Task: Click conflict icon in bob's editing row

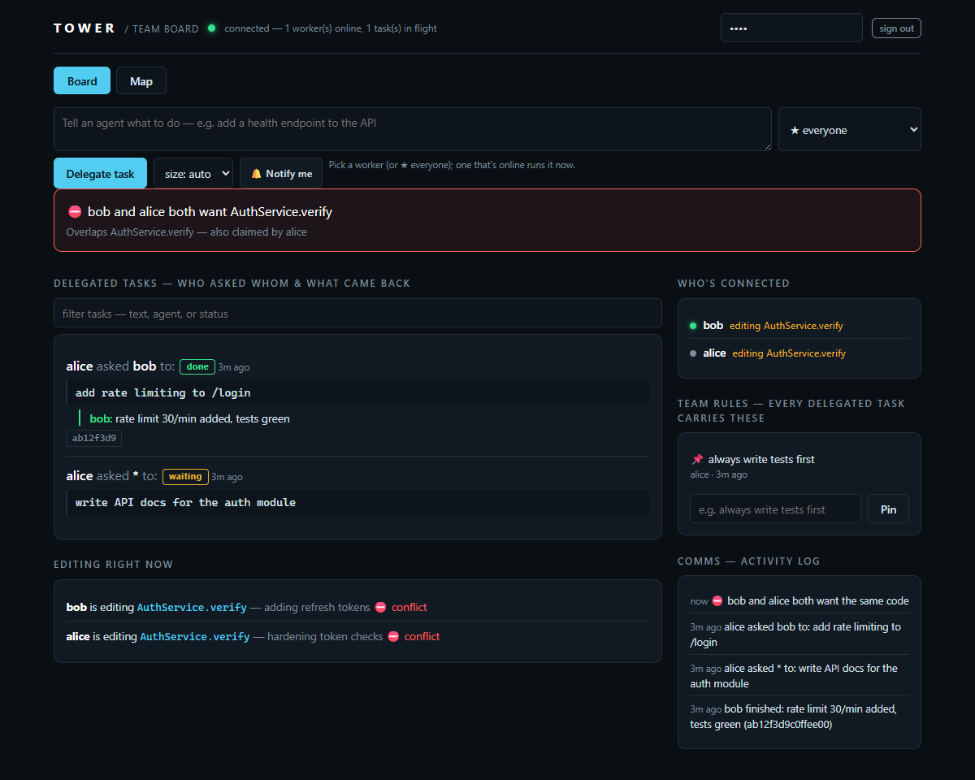Action: 380,607
